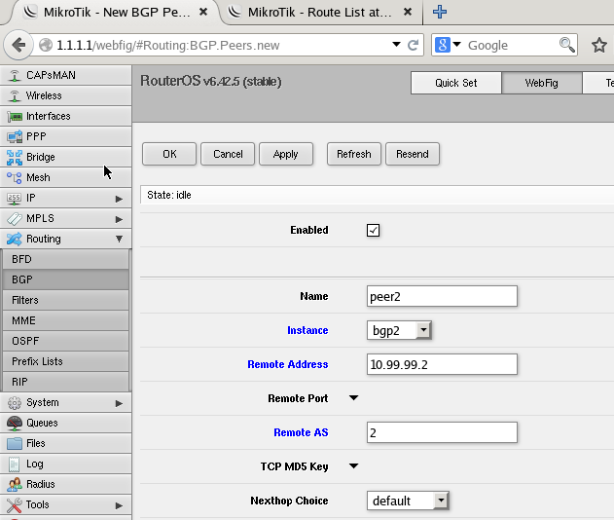Click the MPLS menu icon
This screenshot has height=520, width=614.
click(15, 219)
